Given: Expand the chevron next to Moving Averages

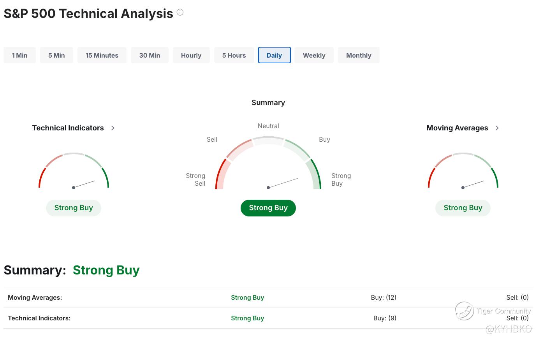Looking at the screenshot, I should (497, 128).
